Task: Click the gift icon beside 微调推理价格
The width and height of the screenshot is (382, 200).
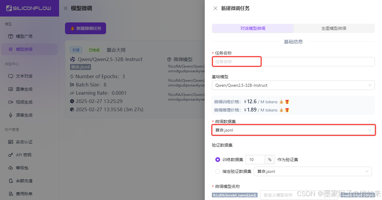Action: pyautogui.click(x=287, y=110)
